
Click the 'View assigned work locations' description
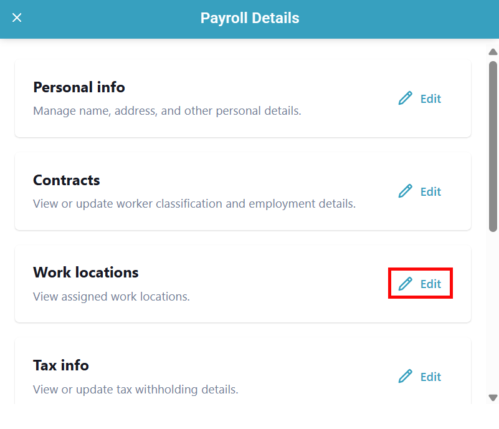(112, 297)
